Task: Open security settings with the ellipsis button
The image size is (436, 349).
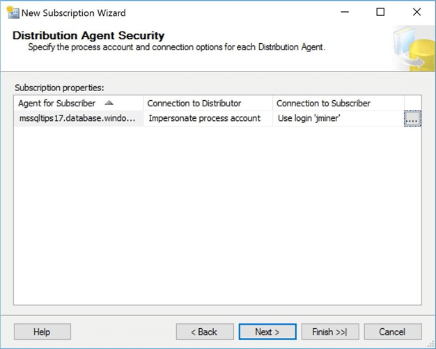Action: 412,119
